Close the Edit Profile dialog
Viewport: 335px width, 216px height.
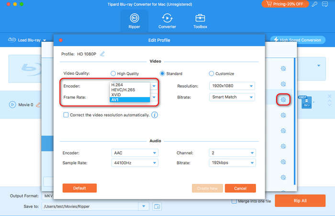[61, 40]
